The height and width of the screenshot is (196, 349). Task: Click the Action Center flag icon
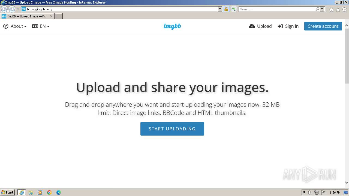pos(323,192)
